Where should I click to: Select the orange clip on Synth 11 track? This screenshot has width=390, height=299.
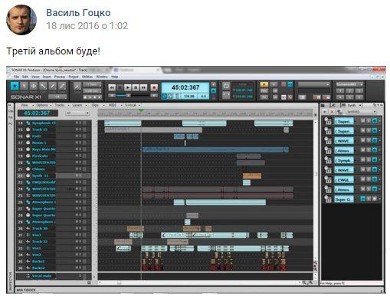click(252, 176)
